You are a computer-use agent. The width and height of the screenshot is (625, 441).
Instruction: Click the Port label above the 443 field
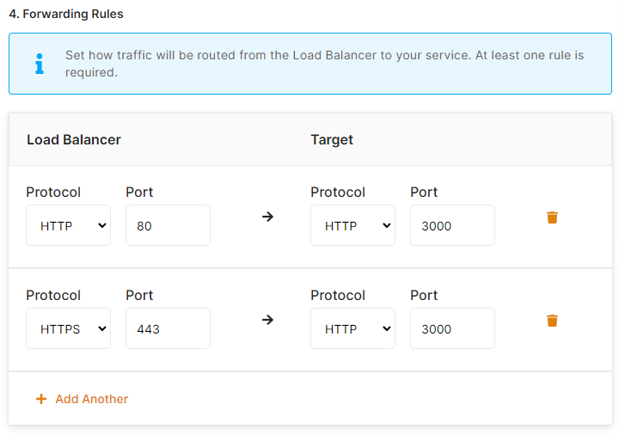pos(139,295)
